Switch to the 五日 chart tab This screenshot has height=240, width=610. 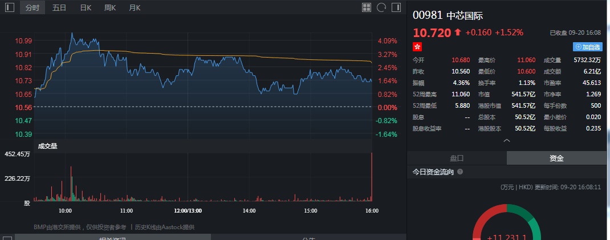pos(59,7)
